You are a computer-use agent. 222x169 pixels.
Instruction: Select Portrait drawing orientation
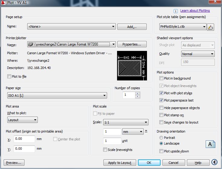pyautogui.click(x=161, y=138)
